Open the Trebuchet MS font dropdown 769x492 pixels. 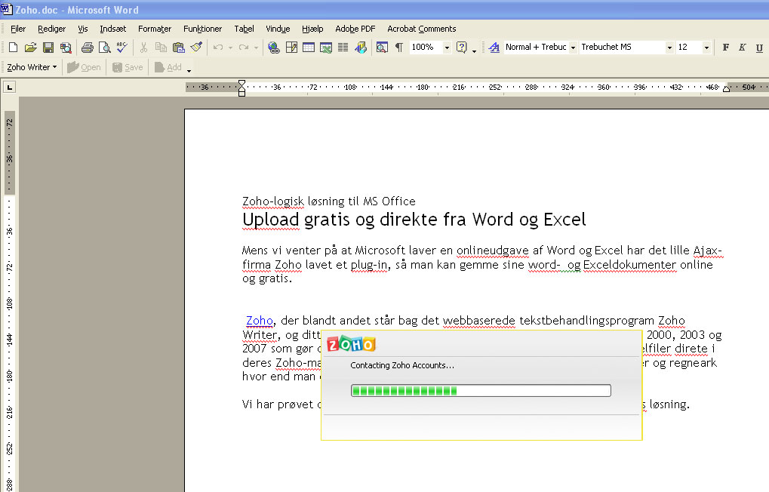(669, 48)
